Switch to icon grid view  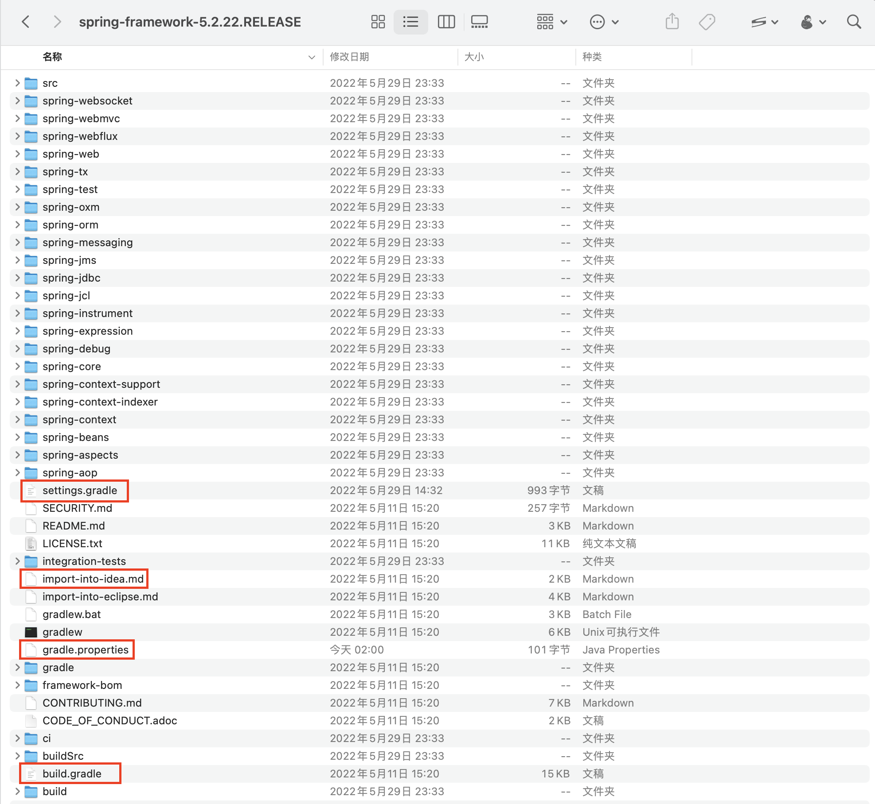[378, 22]
